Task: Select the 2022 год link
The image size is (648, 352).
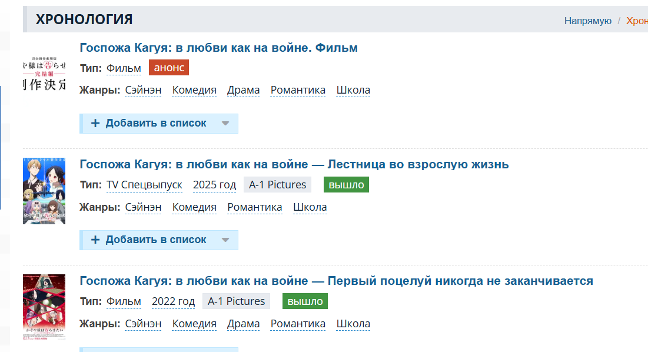Action: 173,301
